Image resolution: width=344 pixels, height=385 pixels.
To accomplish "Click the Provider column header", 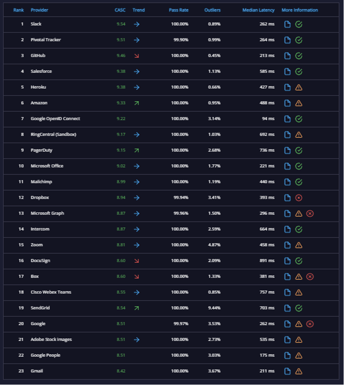I will click(39, 10).
